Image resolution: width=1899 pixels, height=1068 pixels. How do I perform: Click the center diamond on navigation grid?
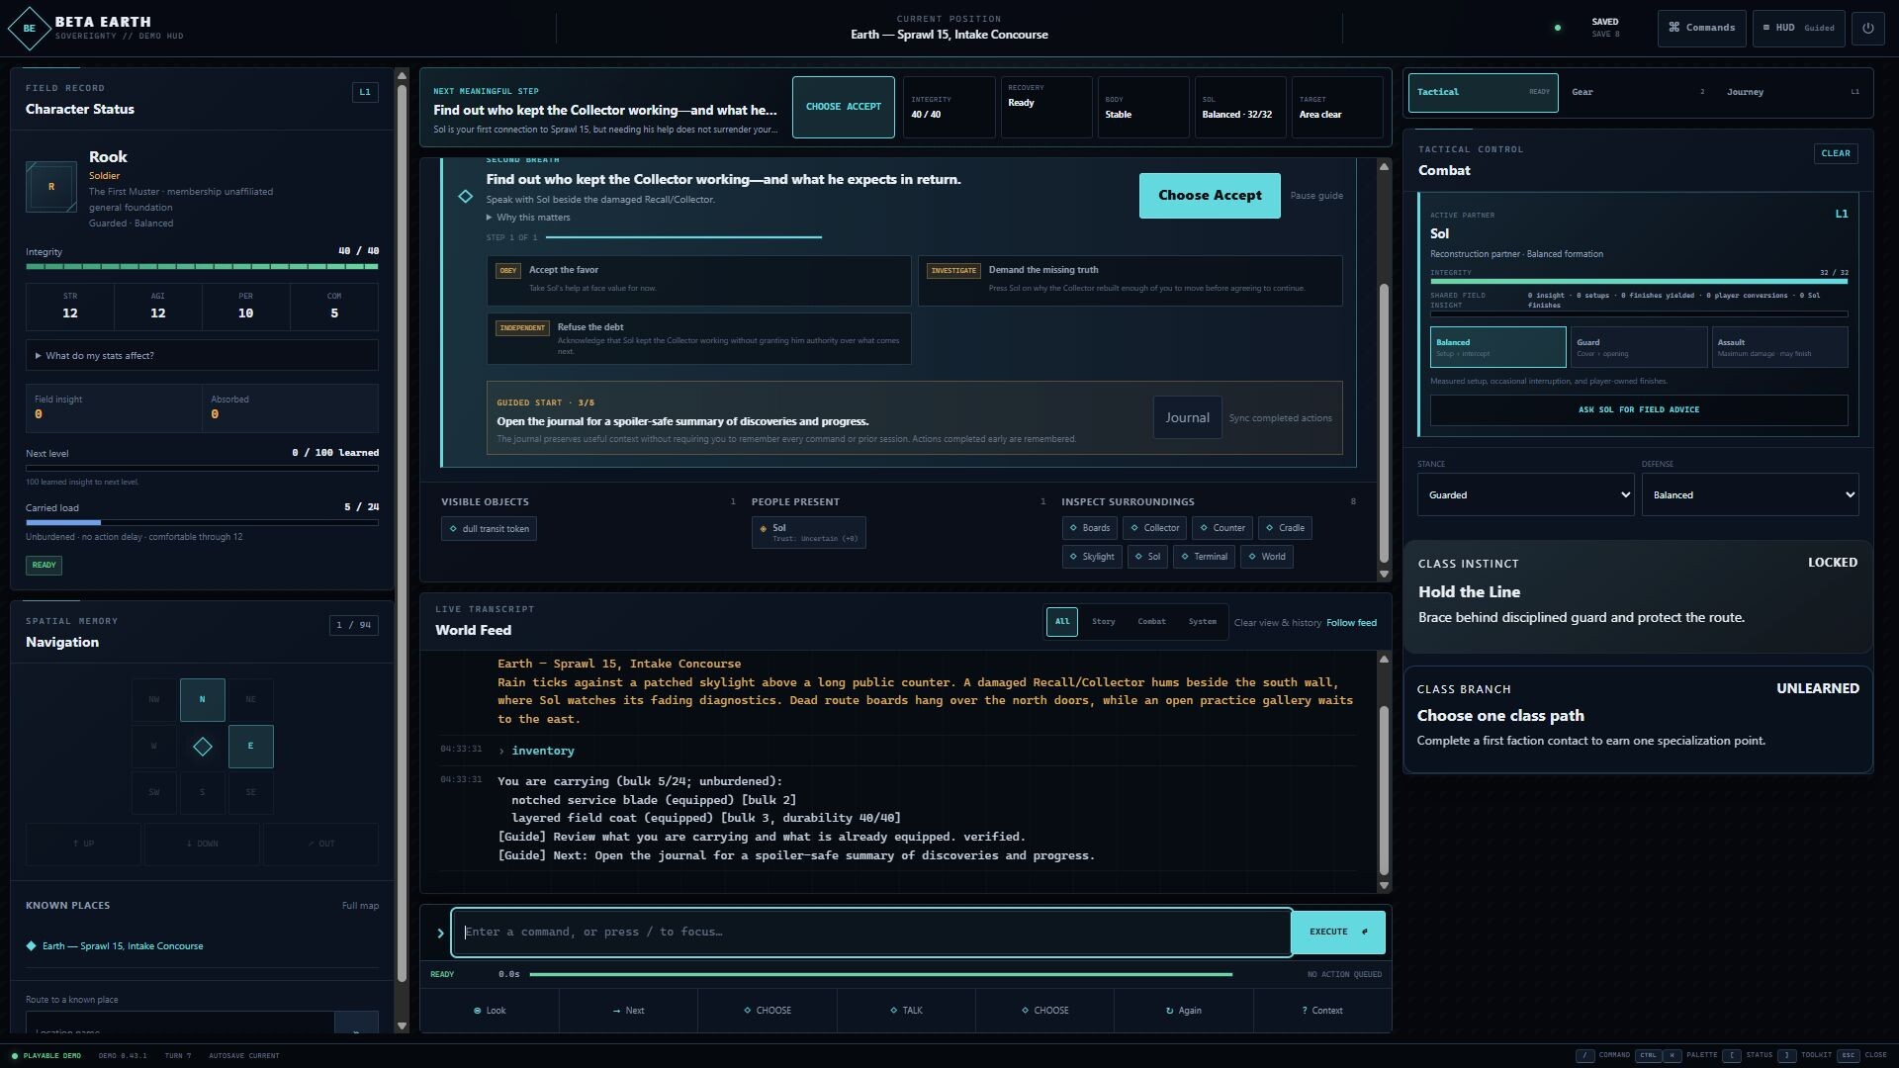(202, 747)
